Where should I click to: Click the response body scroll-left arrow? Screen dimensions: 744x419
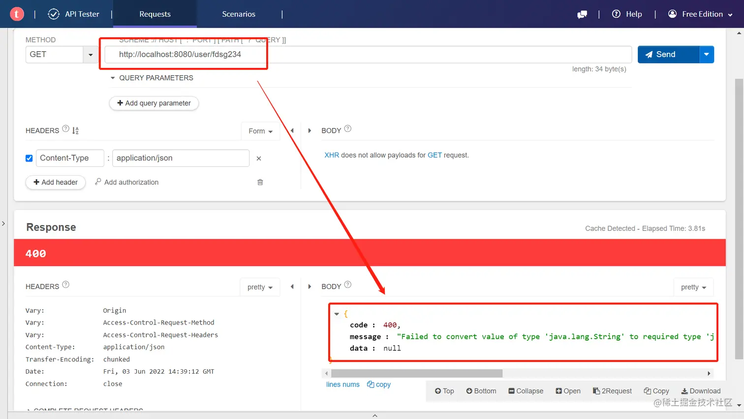pos(326,373)
